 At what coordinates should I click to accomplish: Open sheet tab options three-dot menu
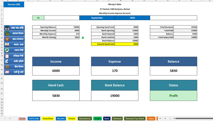tap(170, 118)
